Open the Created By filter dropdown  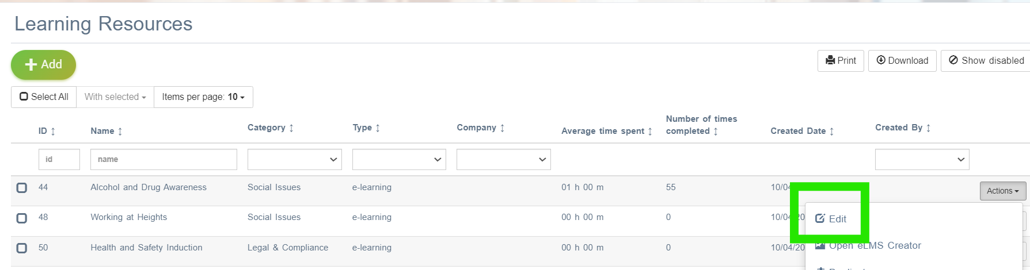click(x=922, y=160)
